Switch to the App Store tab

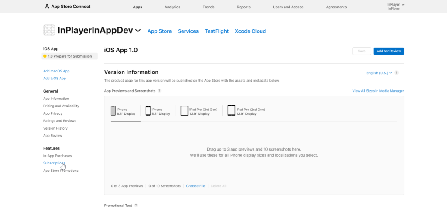click(x=160, y=31)
